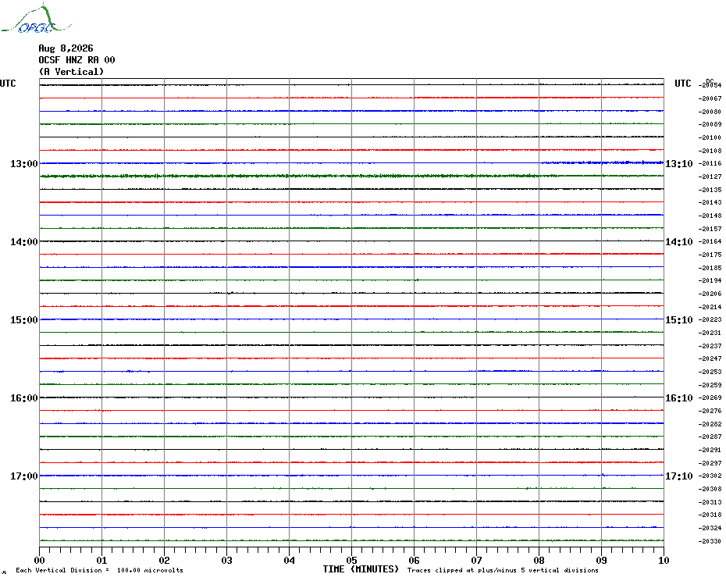This screenshot has height=581, width=726.
Task: Click the '02' minute axis label
Action: pyautogui.click(x=165, y=561)
